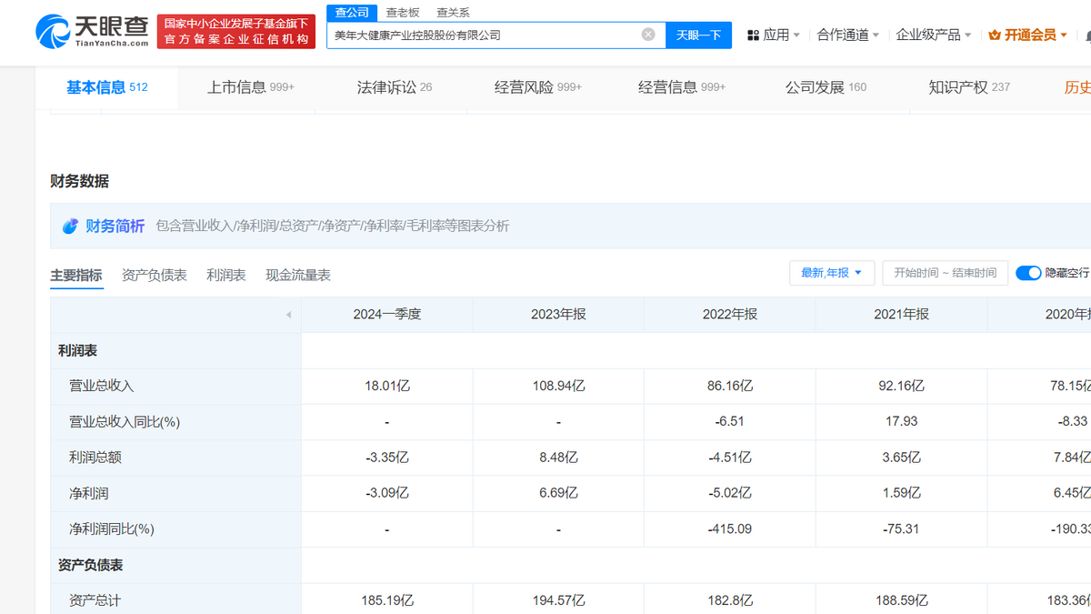Open the 法律诉讼 tab
Image resolution: width=1091 pixels, height=614 pixels.
click(x=394, y=87)
